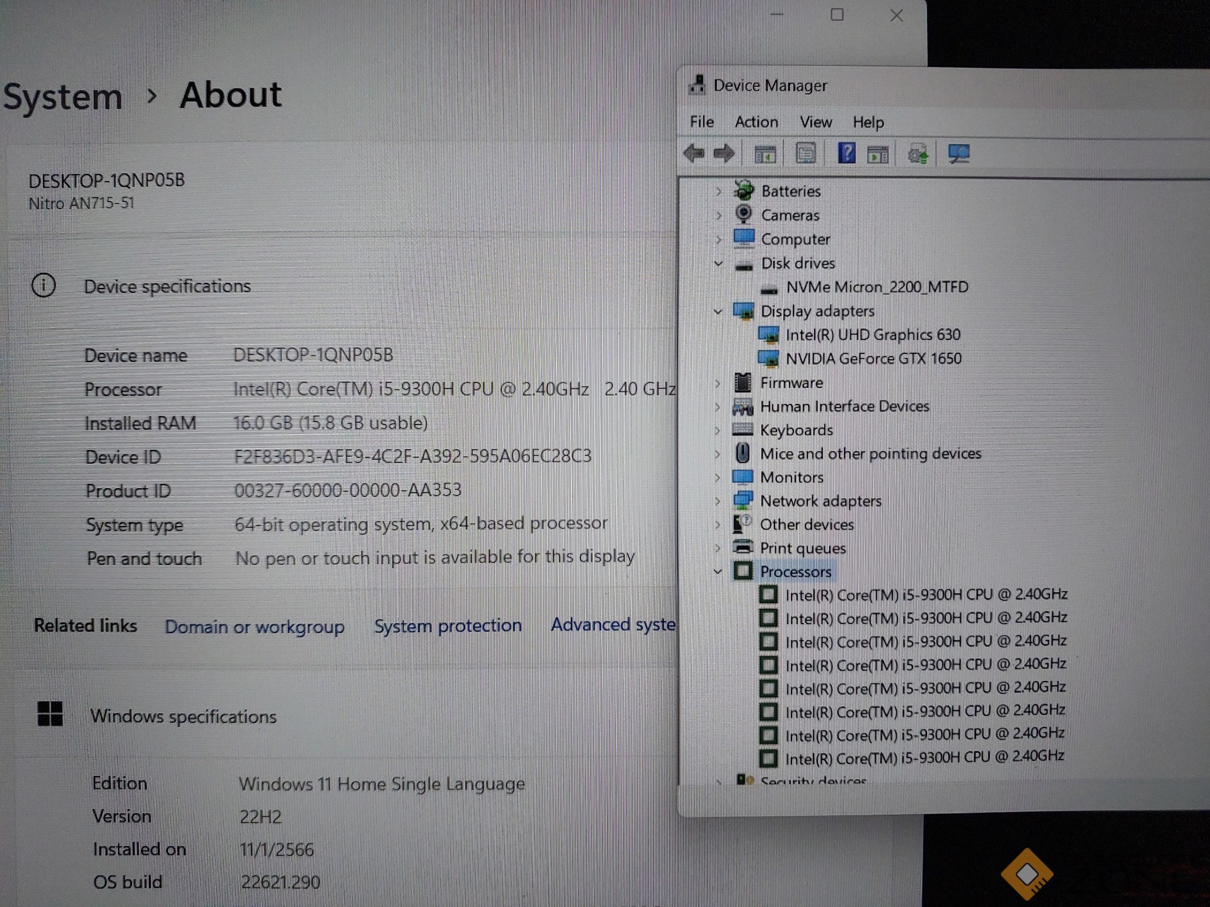Image resolution: width=1210 pixels, height=907 pixels.
Task: Click the Show/Hide Action Pane toolbar icon
Action: (878, 154)
